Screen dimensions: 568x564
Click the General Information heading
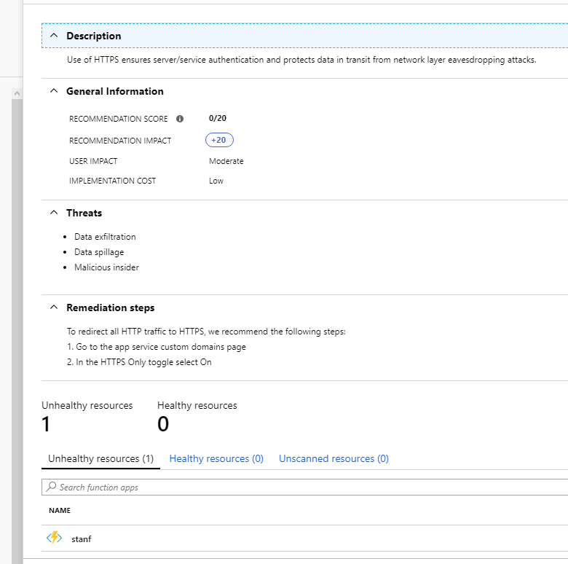pos(114,91)
